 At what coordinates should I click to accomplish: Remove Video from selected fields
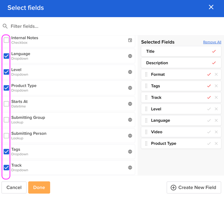click(216, 132)
